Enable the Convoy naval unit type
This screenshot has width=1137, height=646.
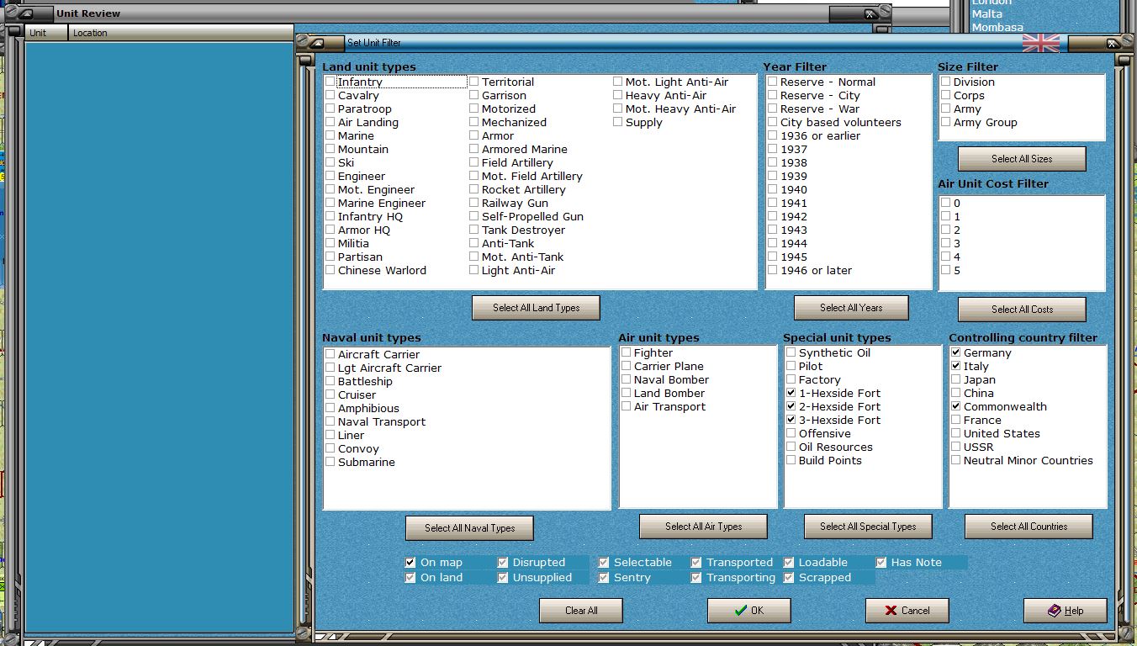[331, 448]
